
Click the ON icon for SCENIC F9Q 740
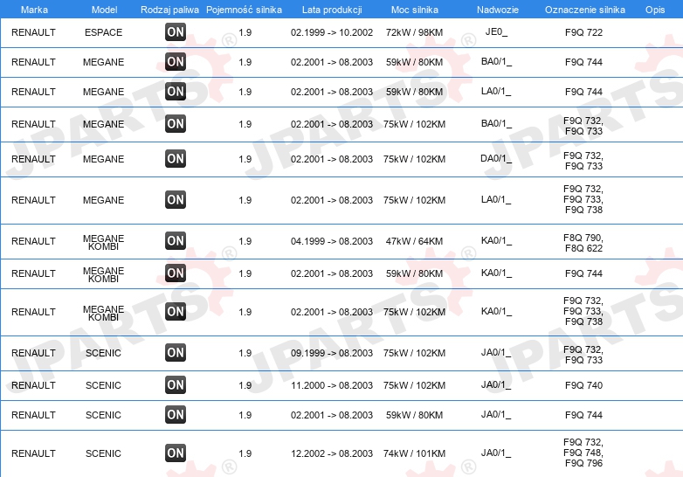[176, 384]
